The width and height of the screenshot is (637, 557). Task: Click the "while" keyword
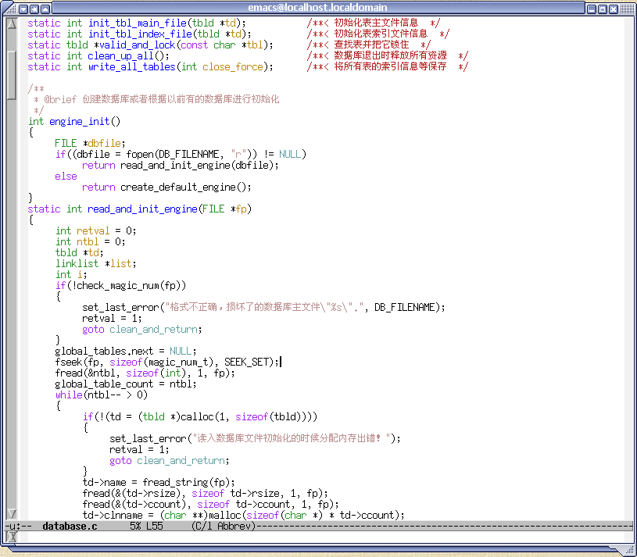point(69,395)
